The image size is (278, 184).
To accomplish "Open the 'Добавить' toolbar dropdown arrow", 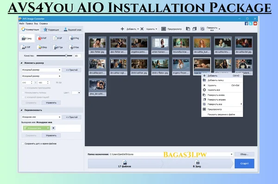I will [138, 29].
